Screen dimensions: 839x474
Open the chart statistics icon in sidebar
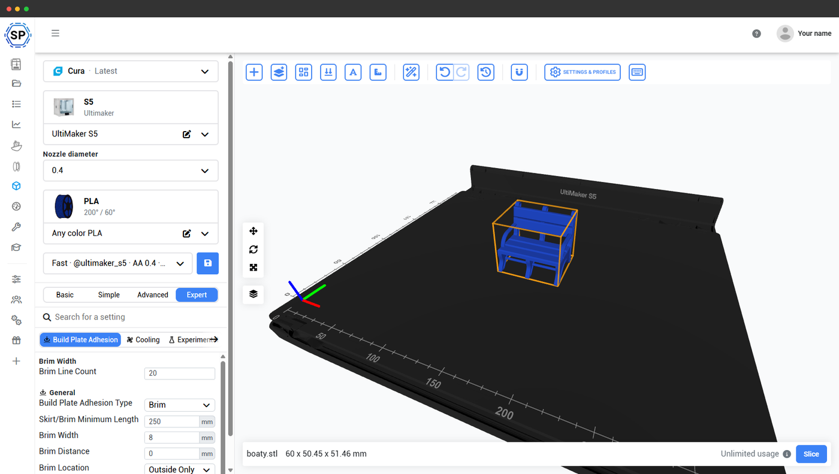[x=16, y=124]
